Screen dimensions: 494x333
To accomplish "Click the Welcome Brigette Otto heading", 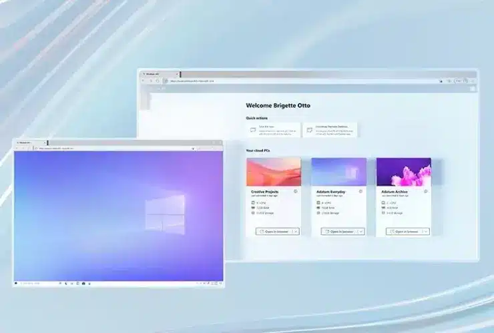I will pyautogui.click(x=278, y=106).
